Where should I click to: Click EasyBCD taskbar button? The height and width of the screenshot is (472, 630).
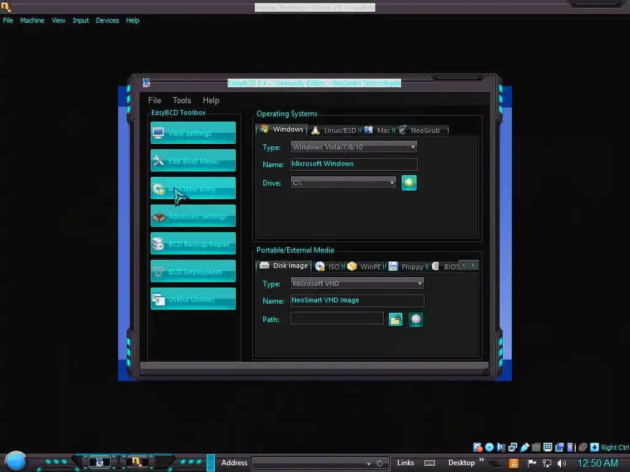coord(99,462)
